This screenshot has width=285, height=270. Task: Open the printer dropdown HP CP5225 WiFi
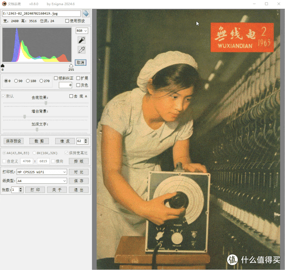tap(42, 172)
